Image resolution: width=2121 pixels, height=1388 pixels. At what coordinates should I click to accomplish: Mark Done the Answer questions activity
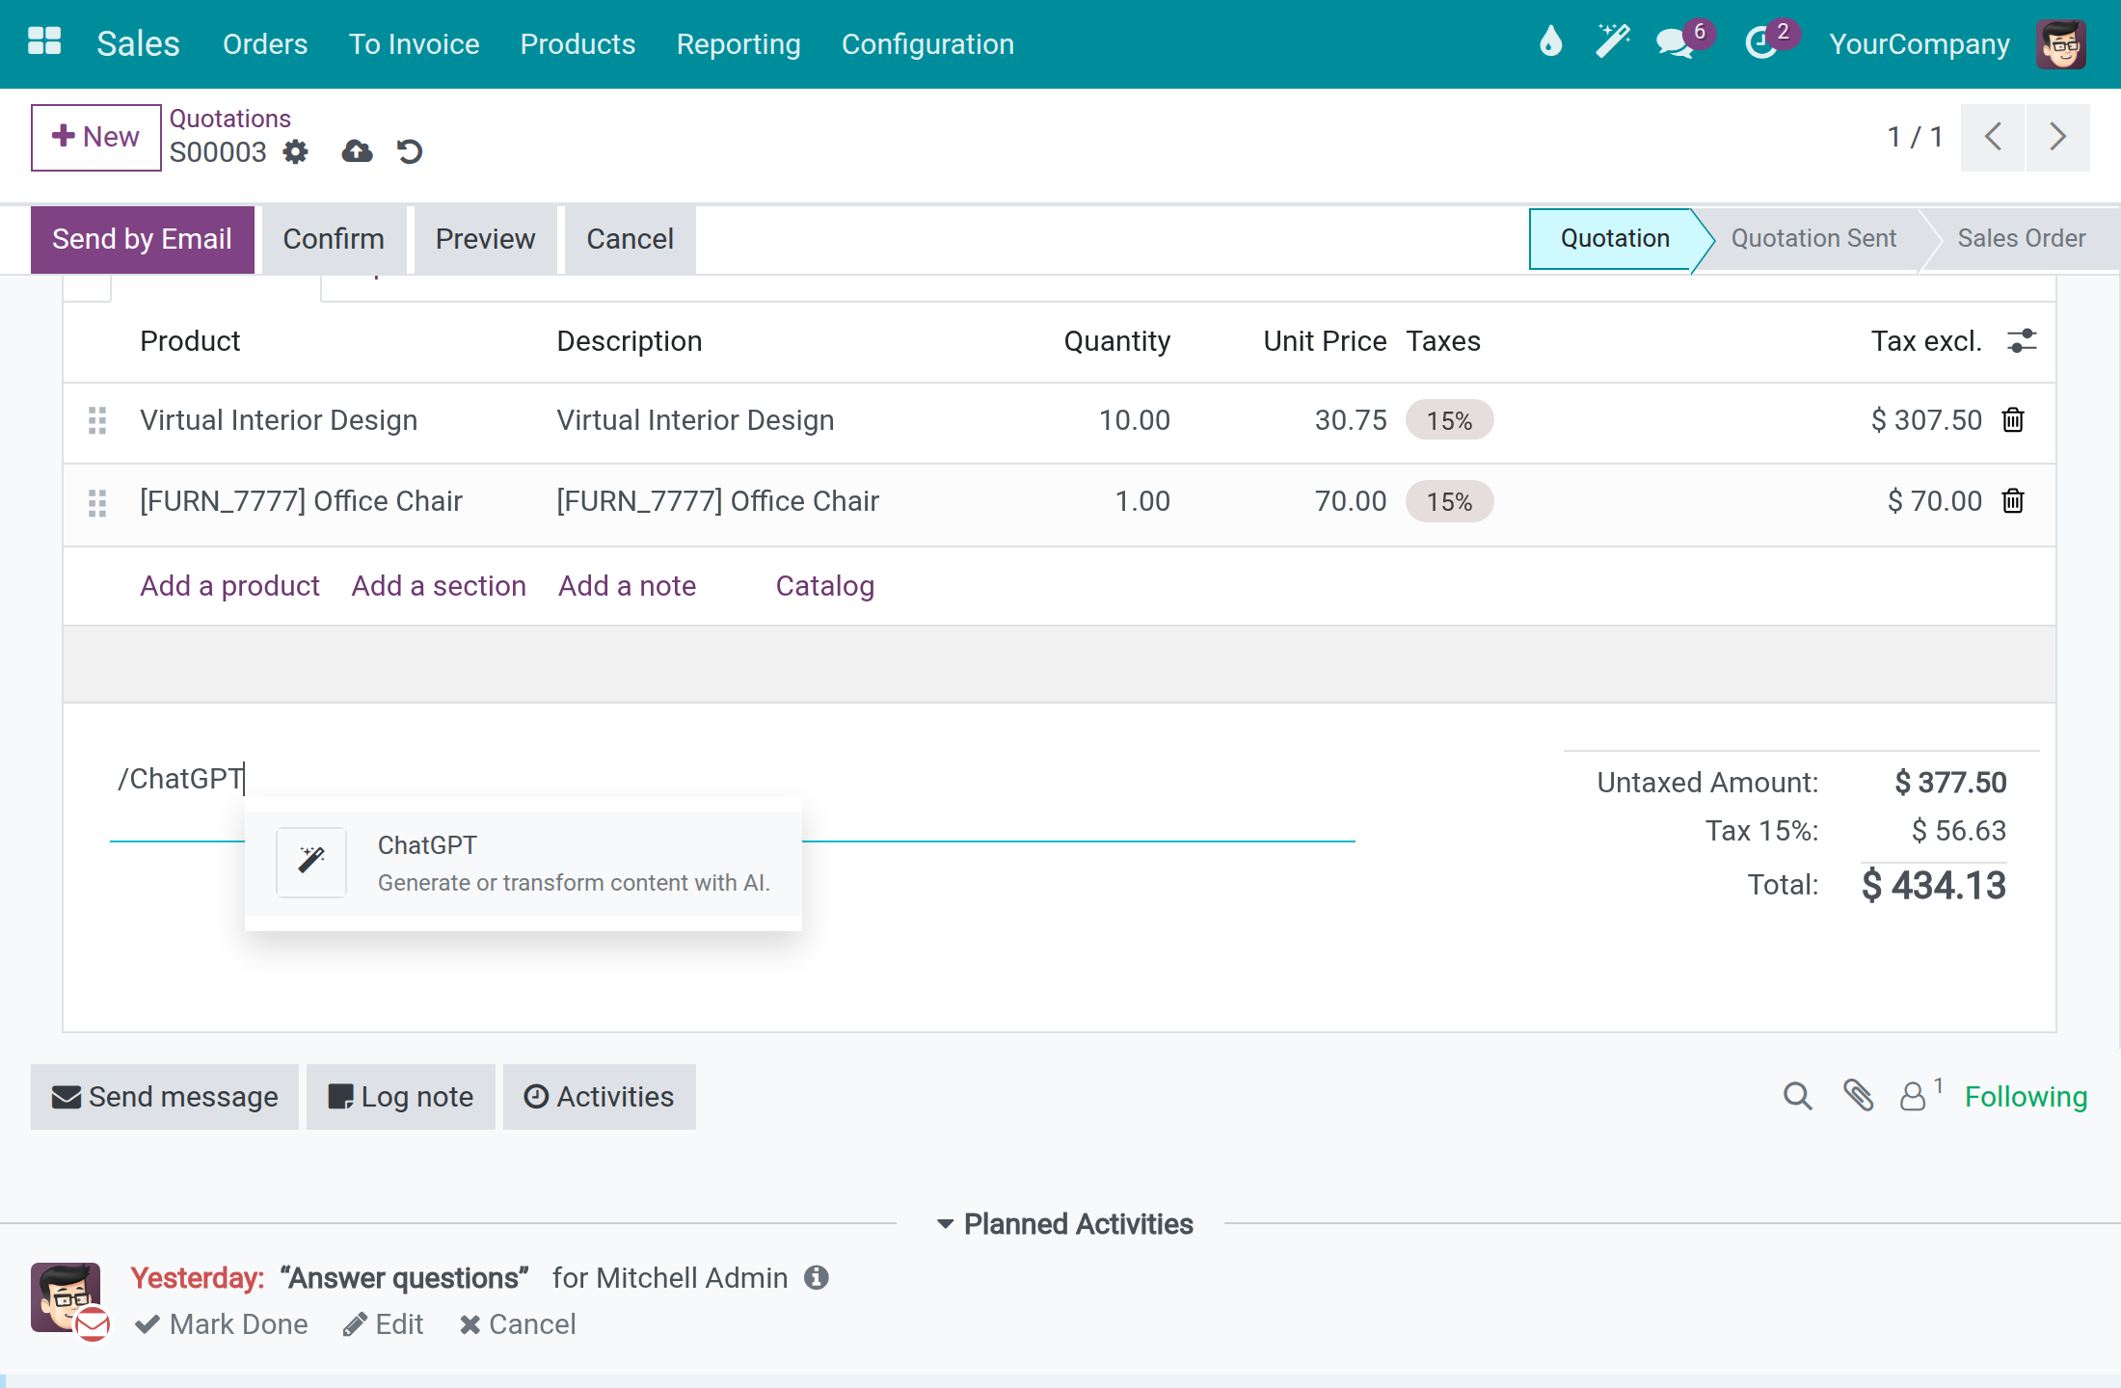coord(222,1324)
